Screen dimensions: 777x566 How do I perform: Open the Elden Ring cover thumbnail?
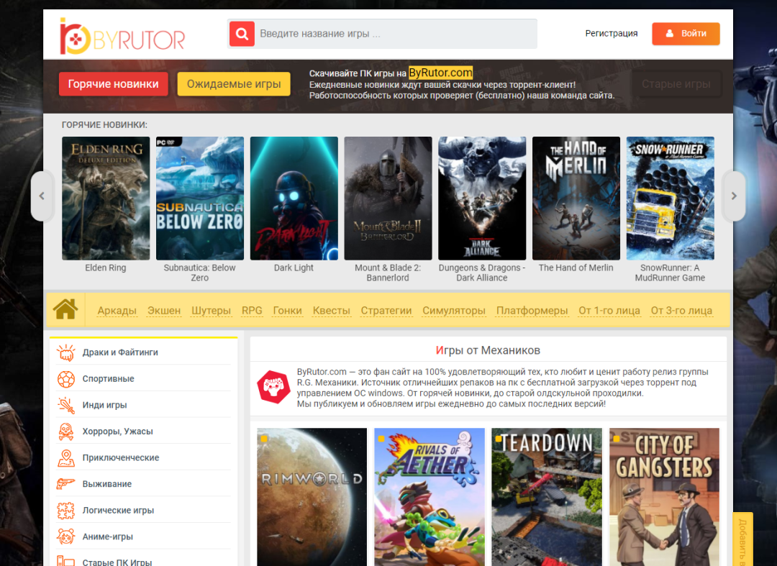pyautogui.click(x=106, y=198)
